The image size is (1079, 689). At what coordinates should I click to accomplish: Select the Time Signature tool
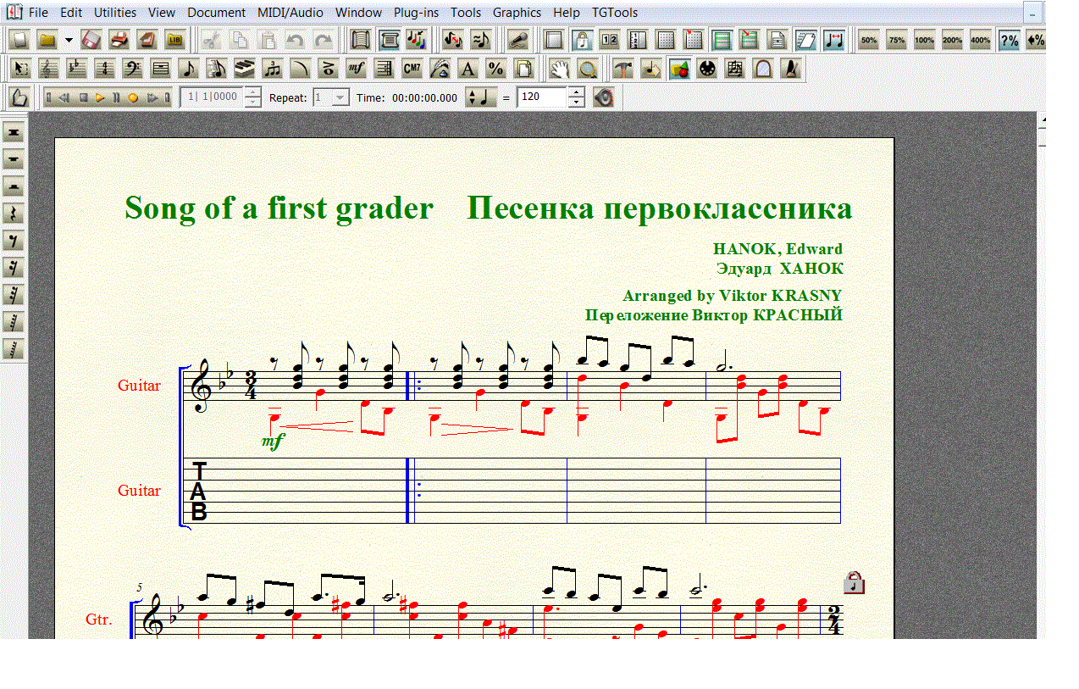(x=104, y=69)
